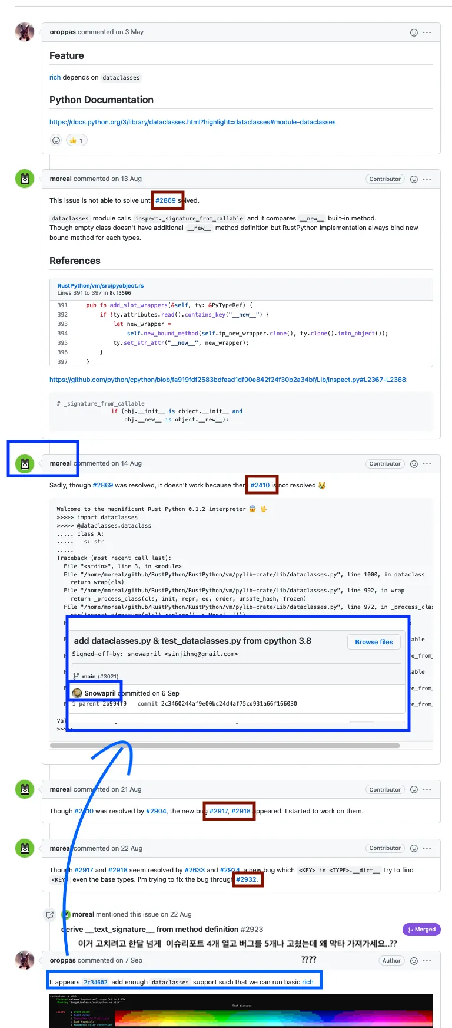Open issue #2869 in the 14 Aug comment
Image resolution: width=452 pixels, height=1028 pixels.
[x=103, y=485]
